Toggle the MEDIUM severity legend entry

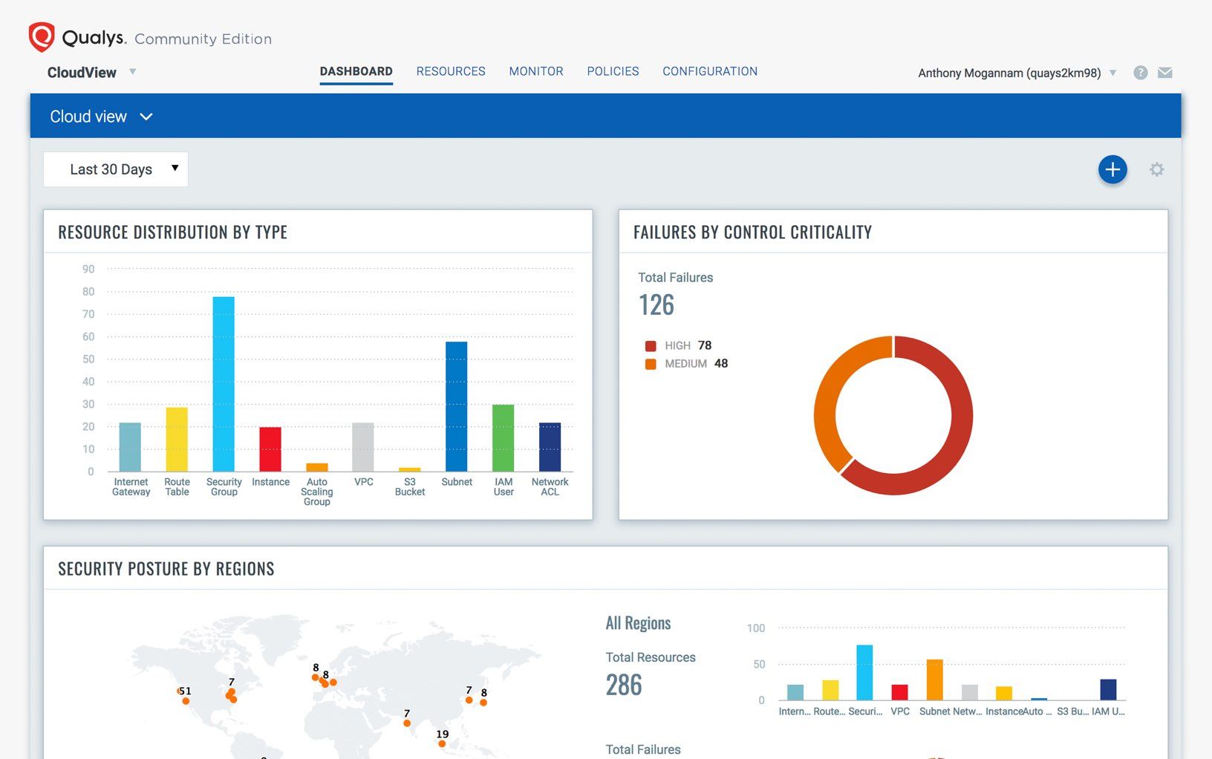686,363
